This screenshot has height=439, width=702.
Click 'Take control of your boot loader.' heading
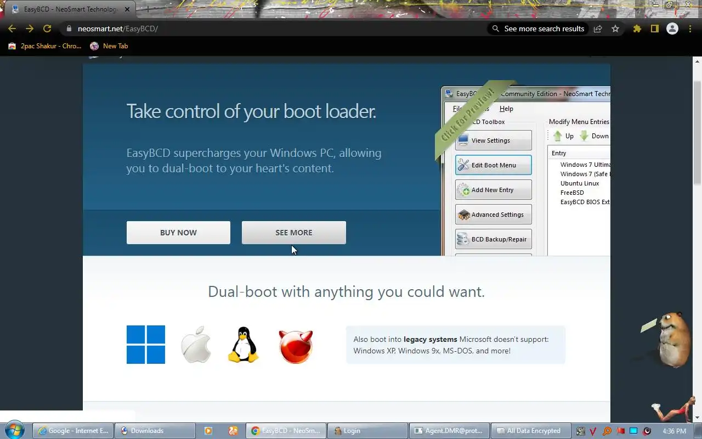251,111
